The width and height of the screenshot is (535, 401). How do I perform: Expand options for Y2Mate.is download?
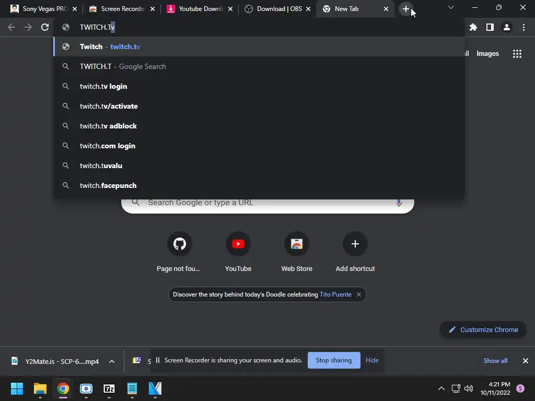pyautogui.click(x=112, y=361)
